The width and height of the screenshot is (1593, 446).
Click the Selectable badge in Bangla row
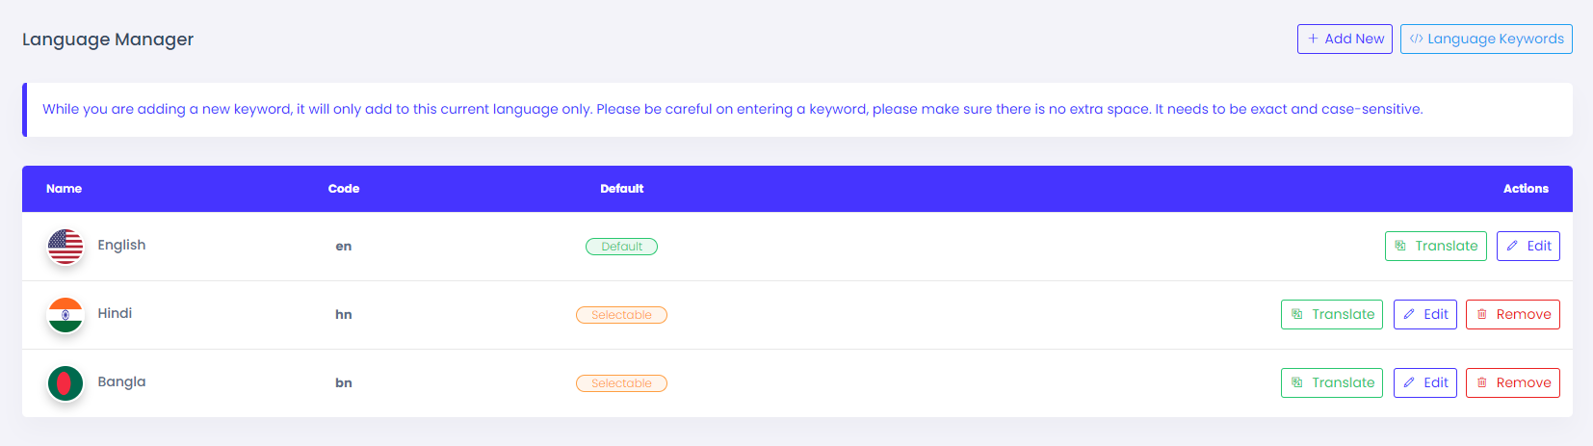[621, 383]
